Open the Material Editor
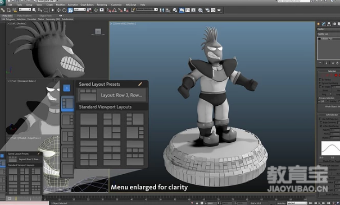Image resolution: width=340 pixels, height=205 pixels. tap(201, 10)
